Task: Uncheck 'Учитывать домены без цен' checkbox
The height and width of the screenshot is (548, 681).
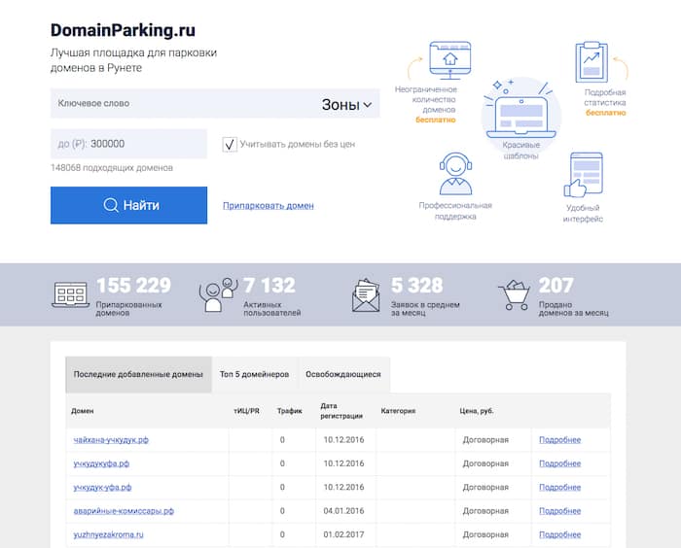Action: (x=230, y=145)
